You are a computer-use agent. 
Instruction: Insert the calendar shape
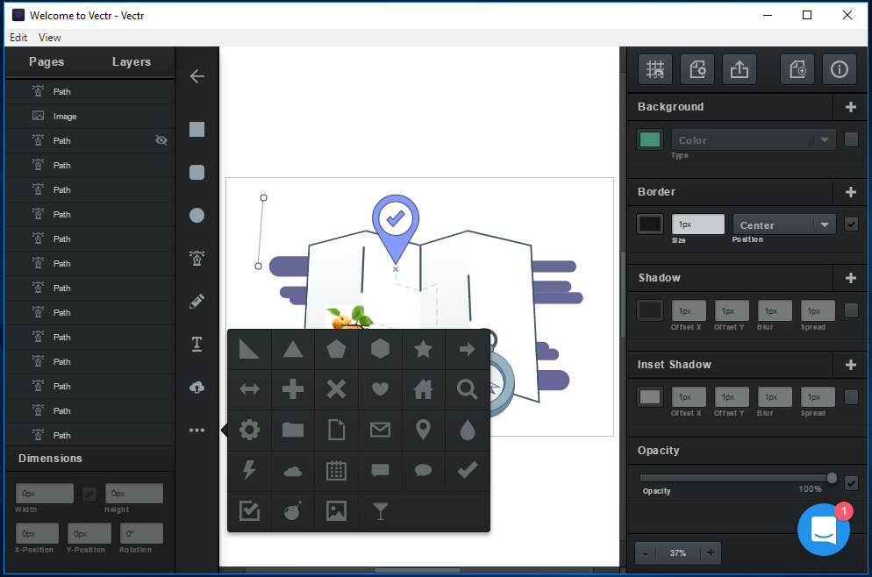point(336,470)
